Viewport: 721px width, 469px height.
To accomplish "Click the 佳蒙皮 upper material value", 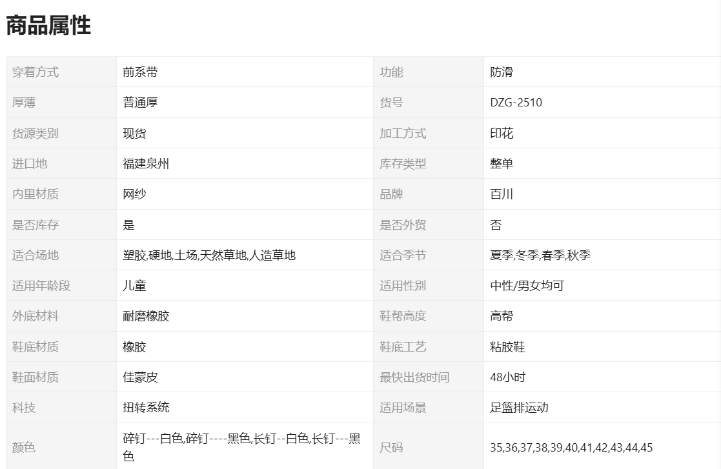I will [x=140, y=377].
